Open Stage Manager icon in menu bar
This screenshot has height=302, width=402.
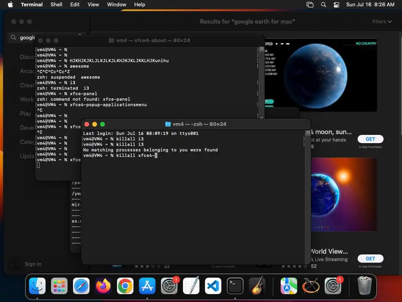click(310, 5)
